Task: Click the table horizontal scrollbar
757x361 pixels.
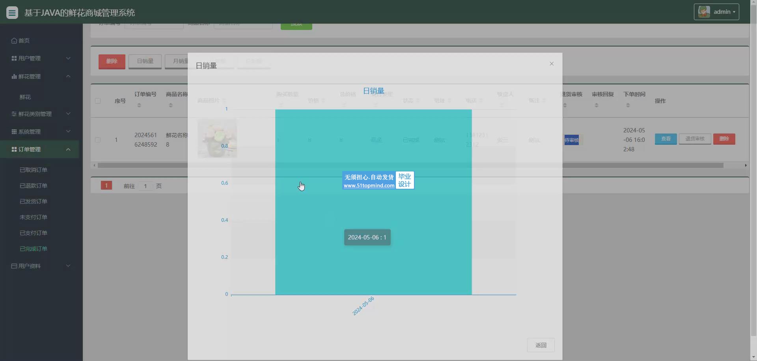Action: coord(410,166)
